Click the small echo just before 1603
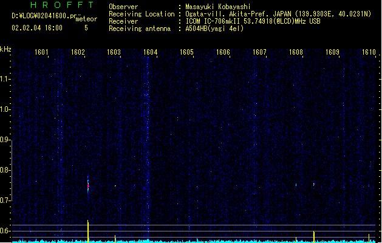The image size is (382, 243). pos(115,186)
